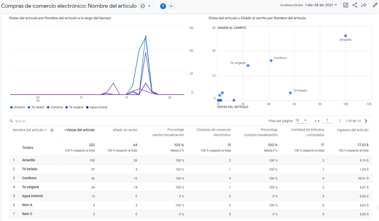Screen dimensions: 379x221
Task: Go to previous page arrow
Action: [340, 121]
